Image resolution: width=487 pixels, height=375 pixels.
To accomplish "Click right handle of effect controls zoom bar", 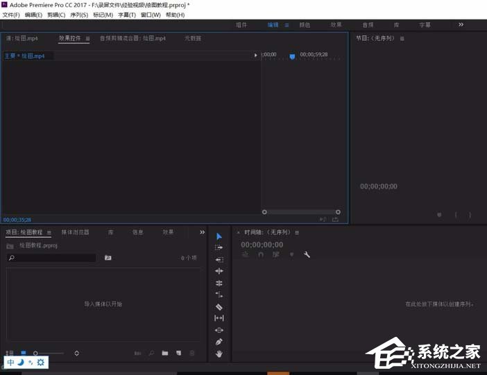I will 338,212.
